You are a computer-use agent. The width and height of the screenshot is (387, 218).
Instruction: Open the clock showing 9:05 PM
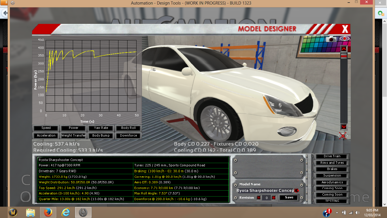click(x=372, y=212)
